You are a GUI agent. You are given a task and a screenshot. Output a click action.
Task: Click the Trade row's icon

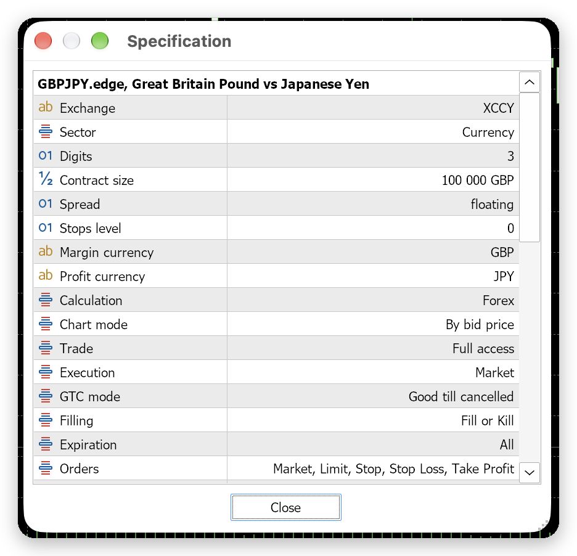tap(46, 348)
